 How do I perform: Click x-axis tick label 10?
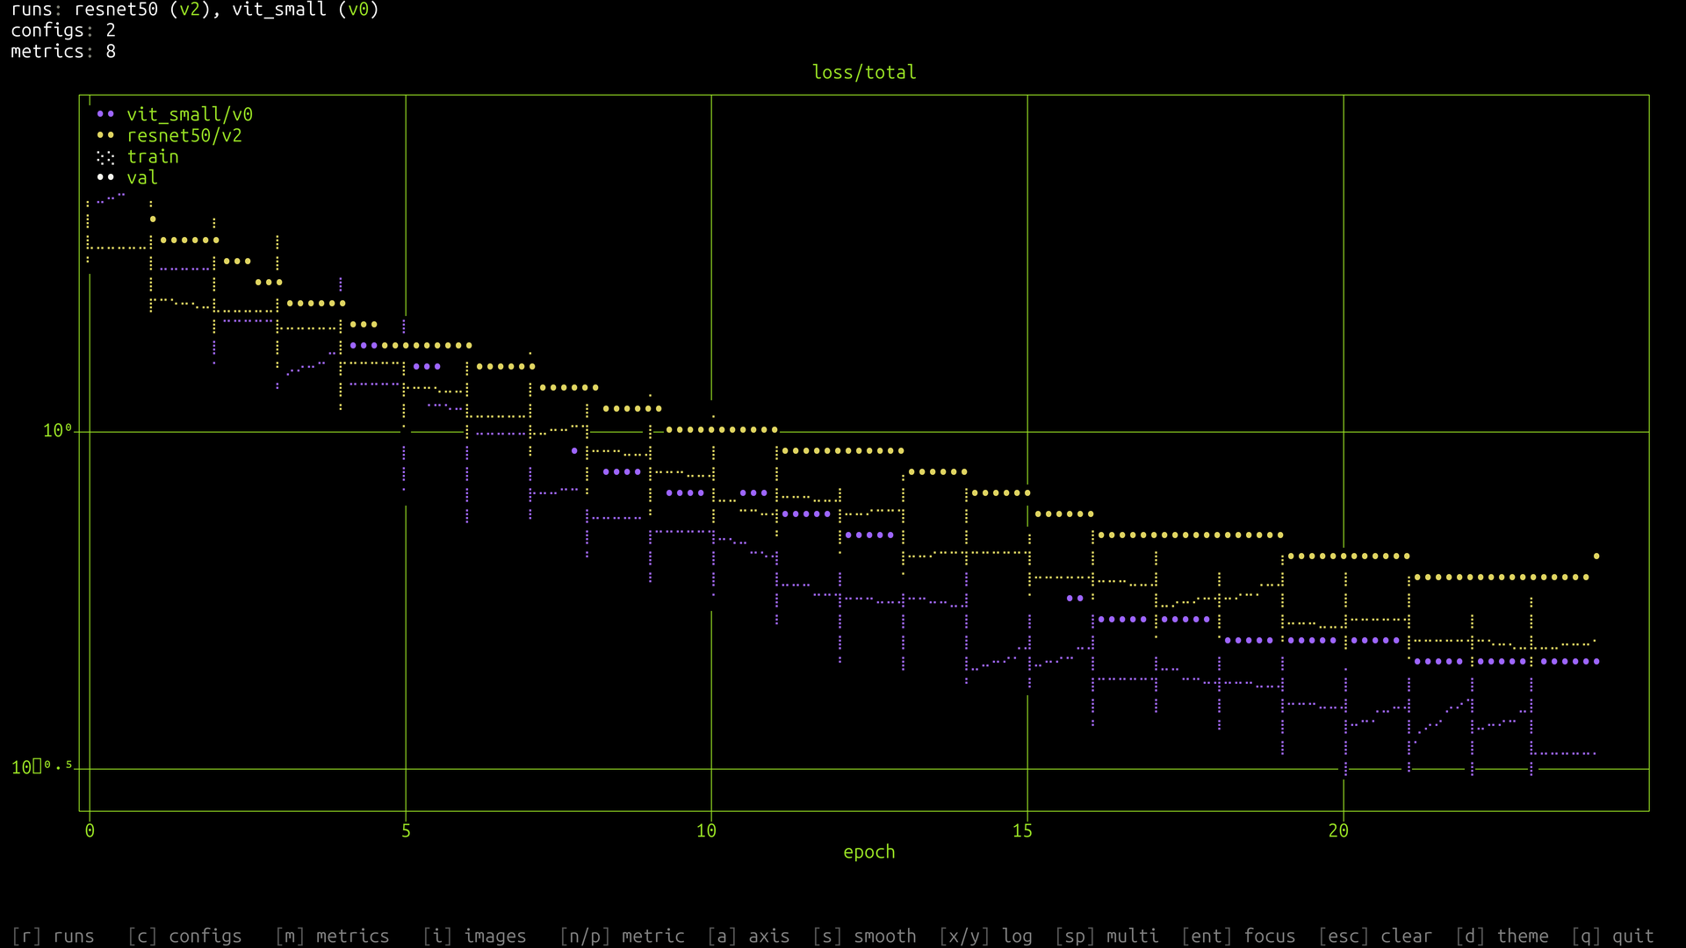tap(706, 830)
